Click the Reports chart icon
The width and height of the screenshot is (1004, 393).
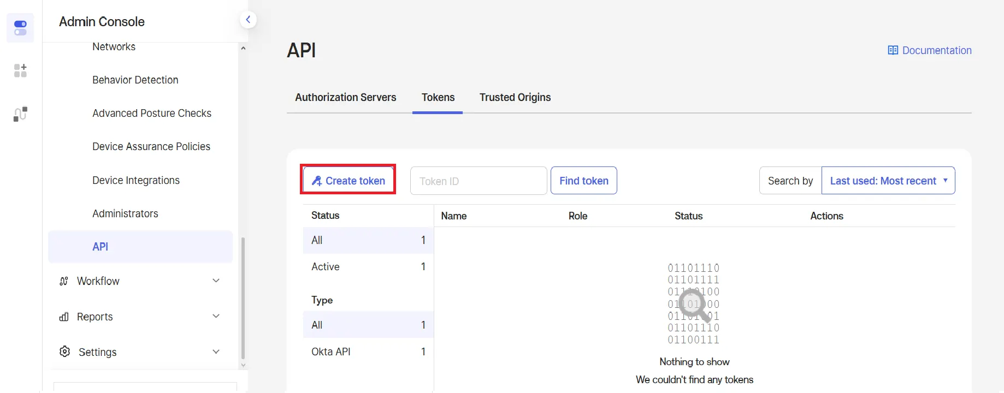click(x=64, y=317)
